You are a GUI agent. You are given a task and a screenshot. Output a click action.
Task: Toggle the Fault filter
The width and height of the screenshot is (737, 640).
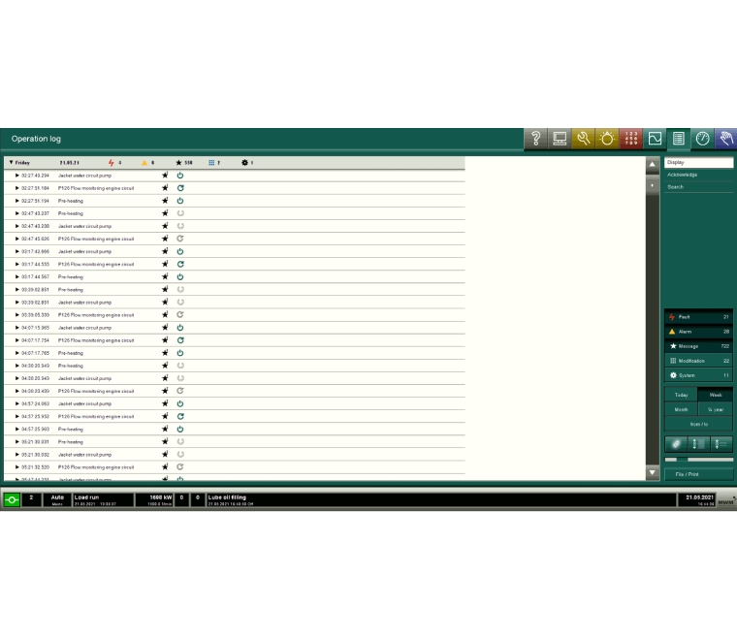click(698, 317)
